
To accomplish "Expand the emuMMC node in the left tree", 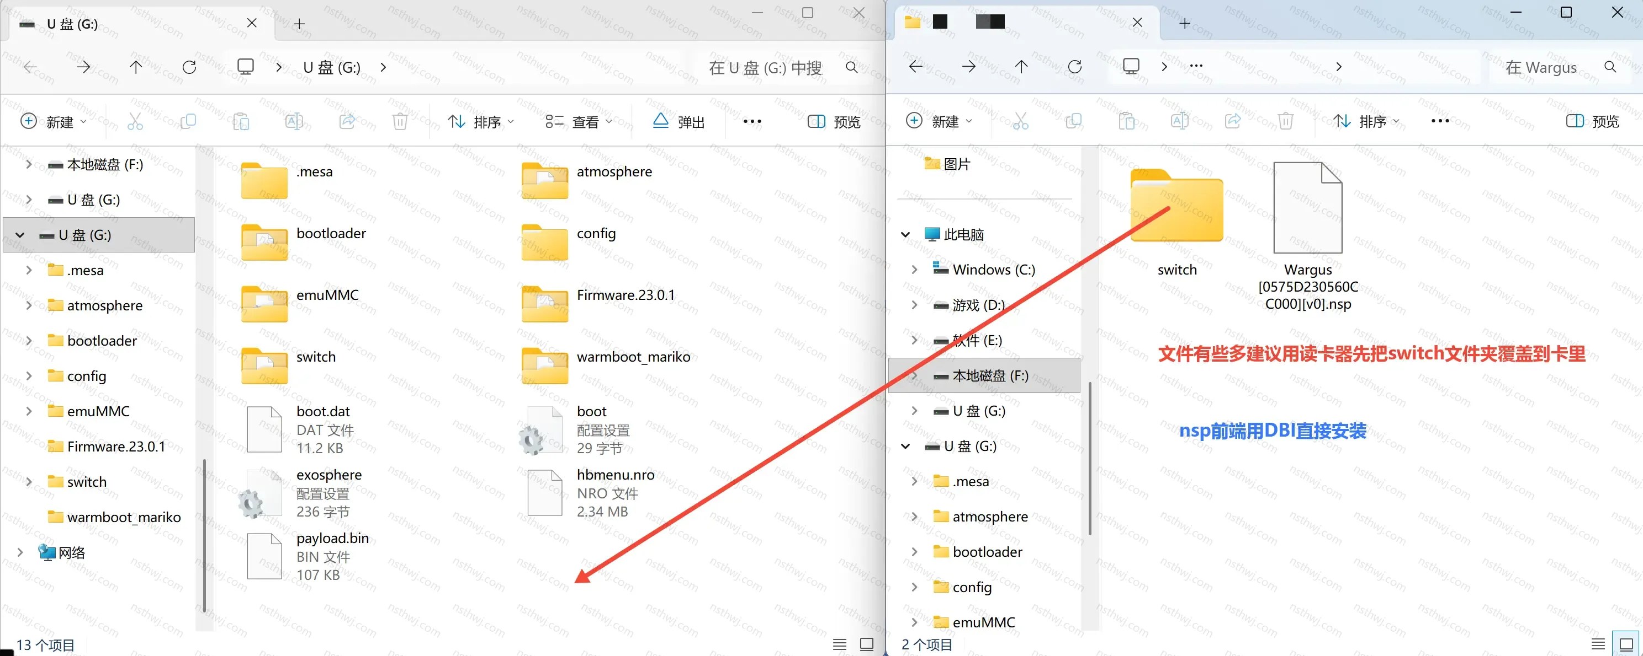I will coord(28,411).
